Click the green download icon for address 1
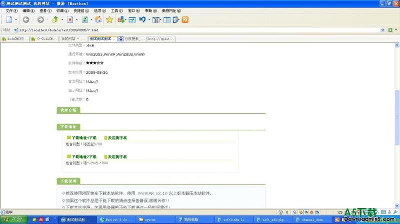400x224 pixels. click(x=68, y=138)
